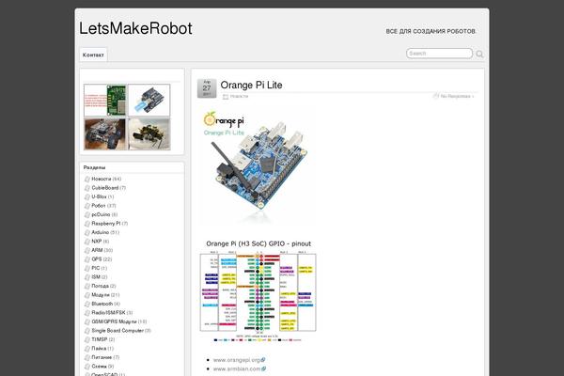This screenshot has width=564, height=376.
Task: Open the ARM section
Action: (x=97, y=250)
